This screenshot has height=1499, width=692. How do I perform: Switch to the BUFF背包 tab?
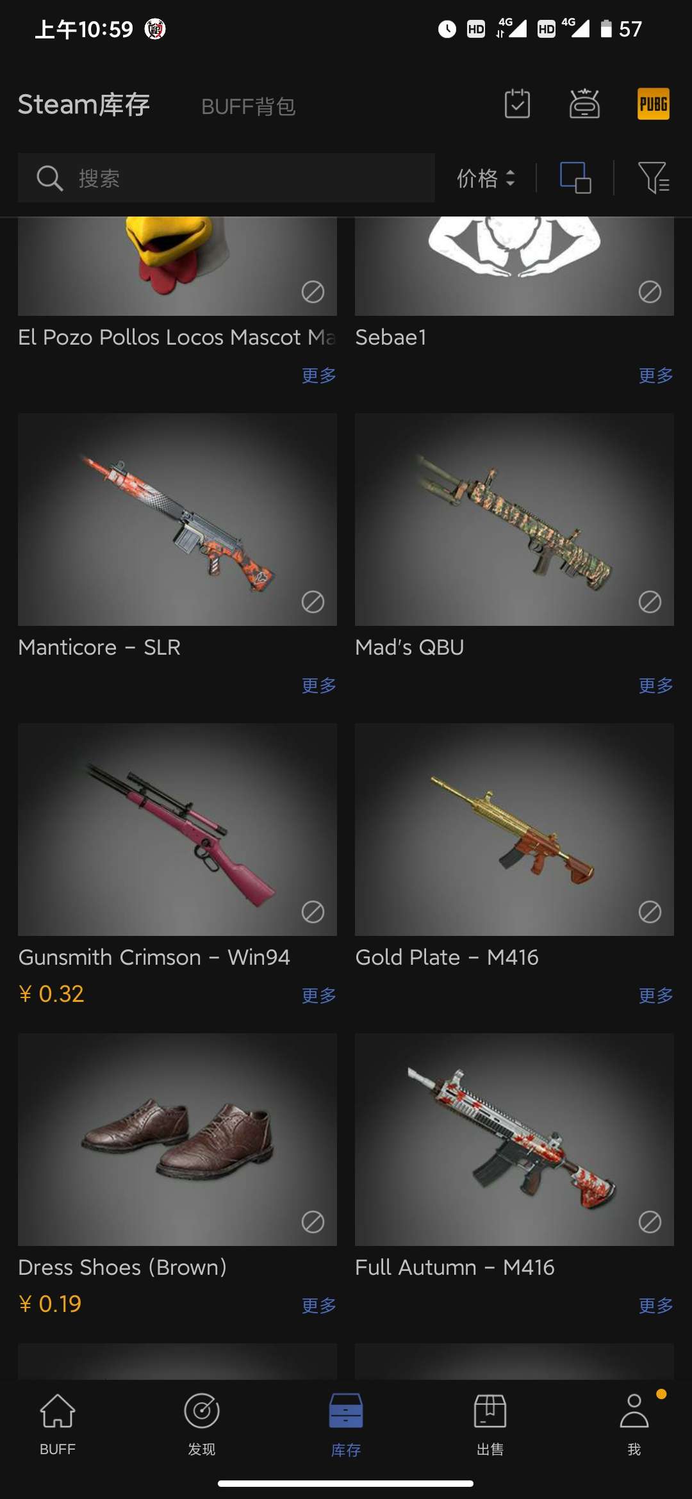coord(249,106)
